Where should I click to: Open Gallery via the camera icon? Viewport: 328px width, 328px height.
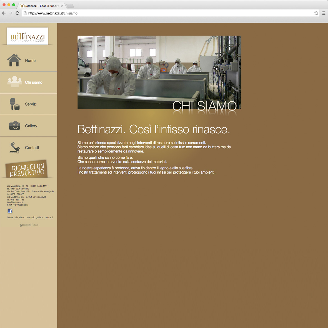[x=14, y=126]
